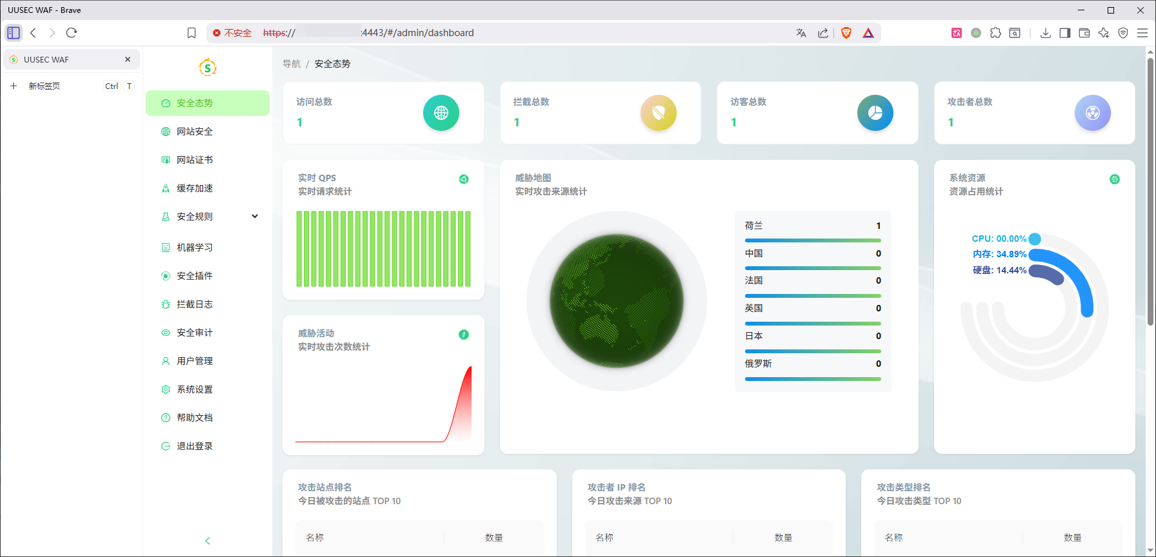
Task: Select the UUSEC WAF vertical tab
Action: (72, 59)
